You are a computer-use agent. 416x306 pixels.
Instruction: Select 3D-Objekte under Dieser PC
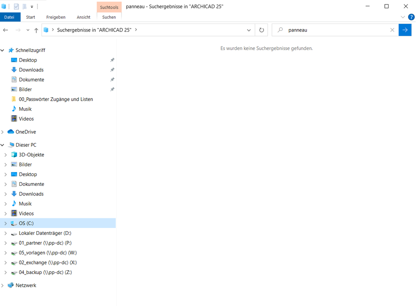(31, 155)
